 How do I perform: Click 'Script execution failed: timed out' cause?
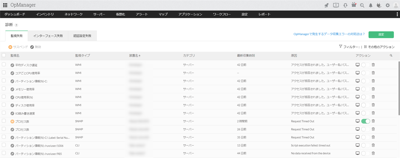(311, 145)
